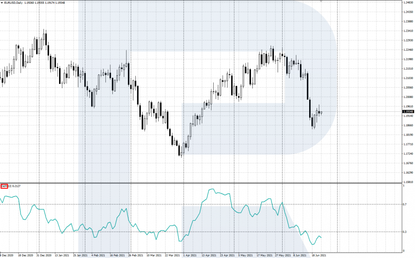Click the 1.15810 bottom price label
The image size is (415, 258).
click(x=408, y=182)
